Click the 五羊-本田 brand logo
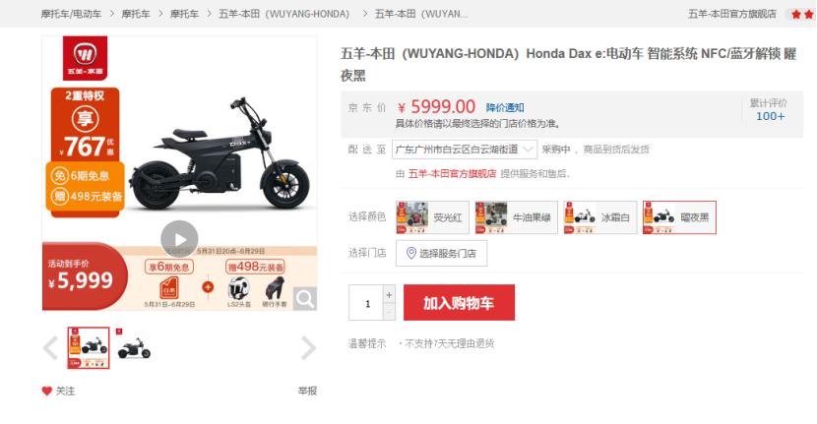Viewport: 817px width, 424px height. pos(85,58)
